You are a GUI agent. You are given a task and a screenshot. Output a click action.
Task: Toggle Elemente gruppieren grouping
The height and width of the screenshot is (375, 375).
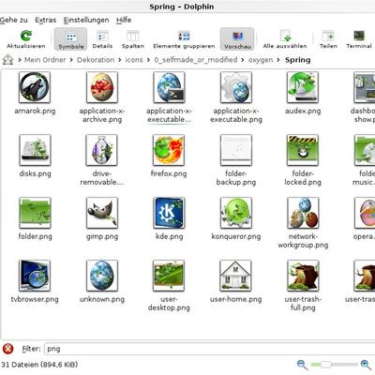(x=184, y=39)
